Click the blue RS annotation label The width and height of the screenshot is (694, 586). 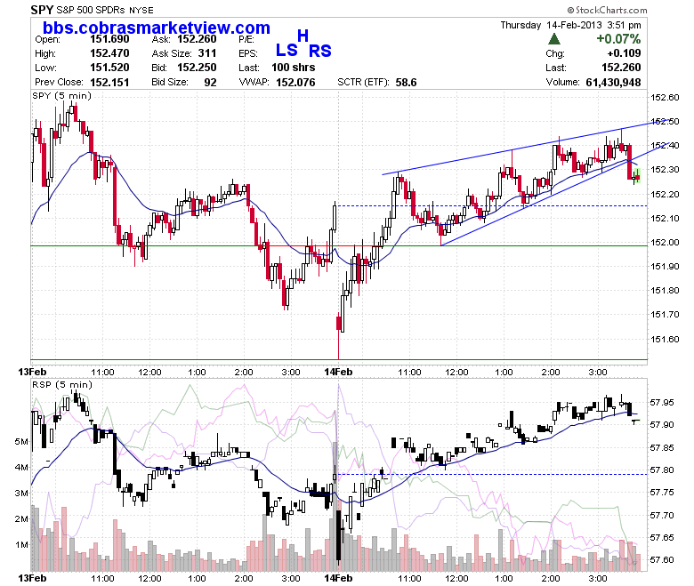(x=320, y=51)
